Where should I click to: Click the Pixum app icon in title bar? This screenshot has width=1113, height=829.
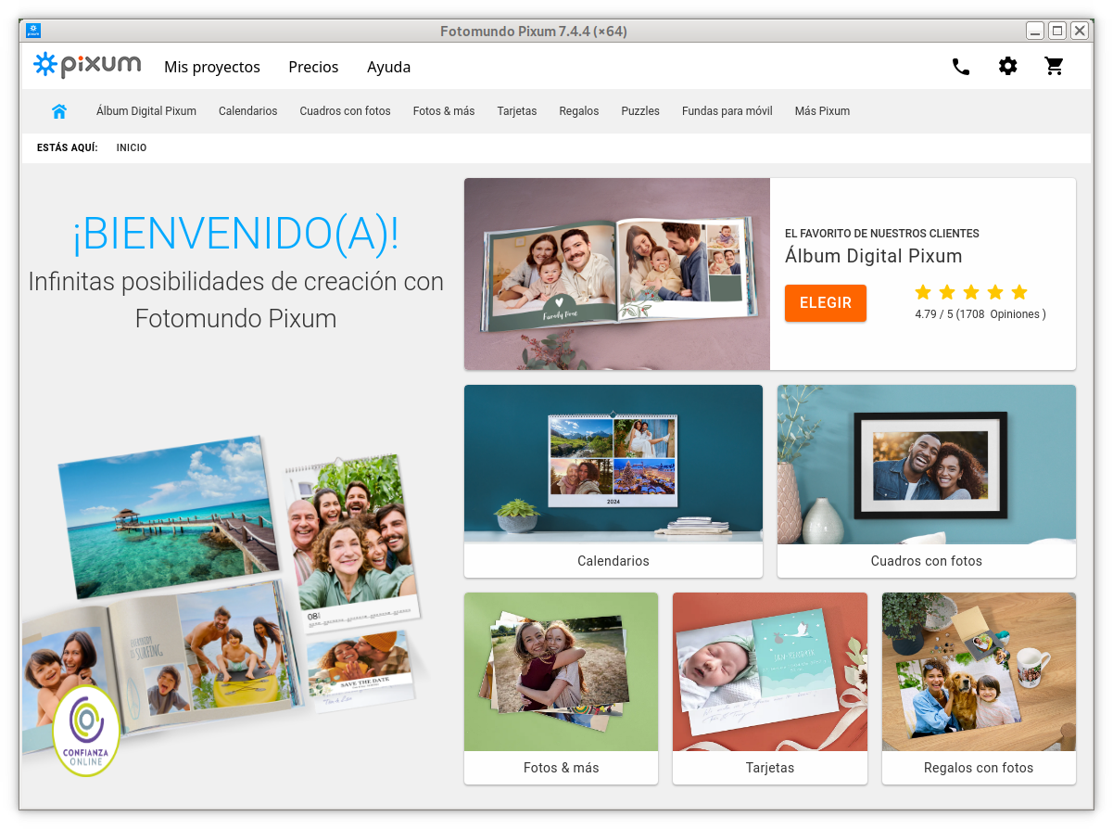coord(33,31)
